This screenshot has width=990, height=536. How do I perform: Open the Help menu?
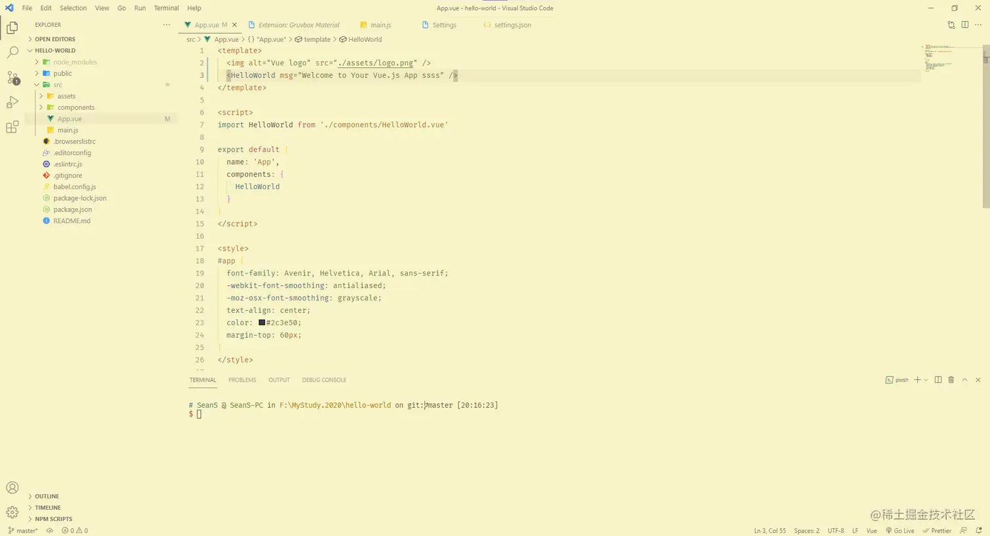click(194, 8)
